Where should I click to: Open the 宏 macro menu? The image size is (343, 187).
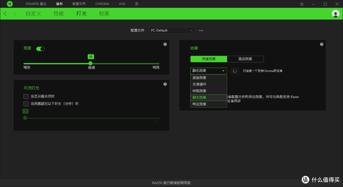click(x=137, y=4)
